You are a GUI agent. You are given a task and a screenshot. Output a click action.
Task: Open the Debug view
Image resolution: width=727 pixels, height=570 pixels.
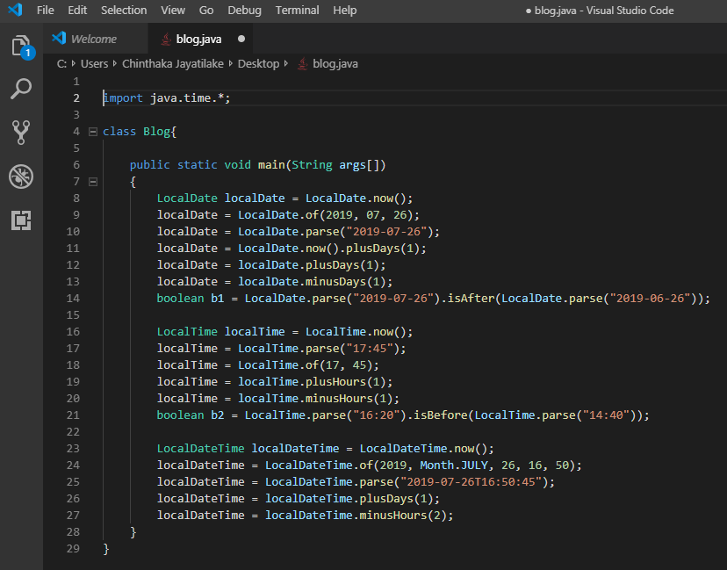21,176
